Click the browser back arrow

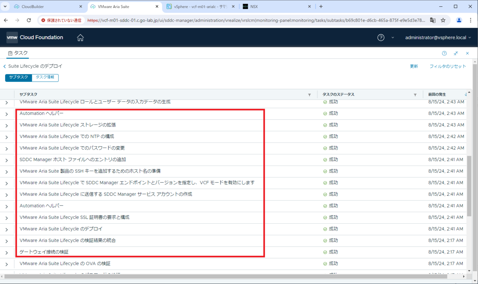coord(6,20)
